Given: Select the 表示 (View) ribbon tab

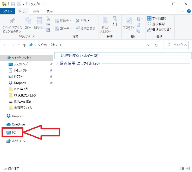Looking at the screenshot, I should [x=50, y=11].
